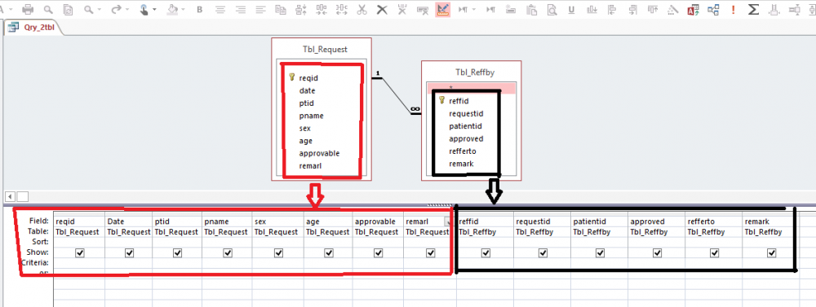Toggle Show checkbox under ptid
Screen dimensions: 816x307
pyautogui.click(x=177, y=253)
